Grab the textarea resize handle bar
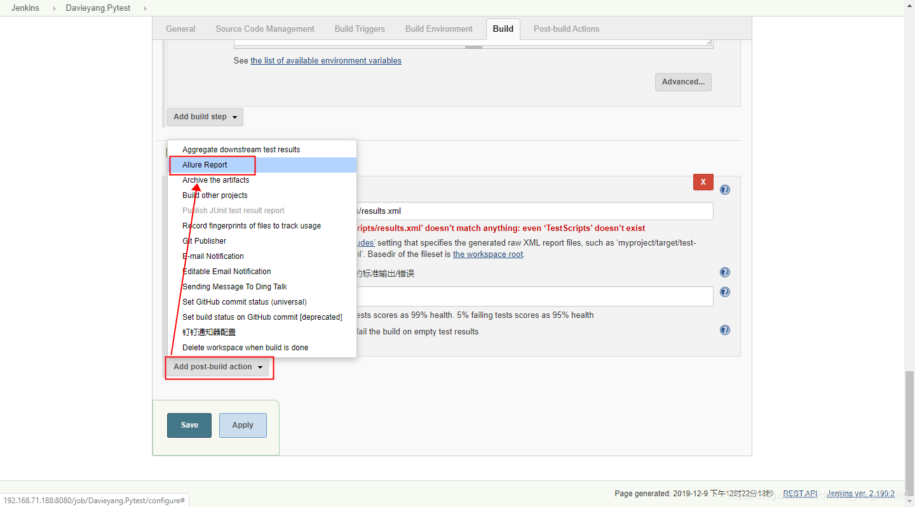Image resolution: width=915 pixels, height=507 pixels. (x=473, y=47)
